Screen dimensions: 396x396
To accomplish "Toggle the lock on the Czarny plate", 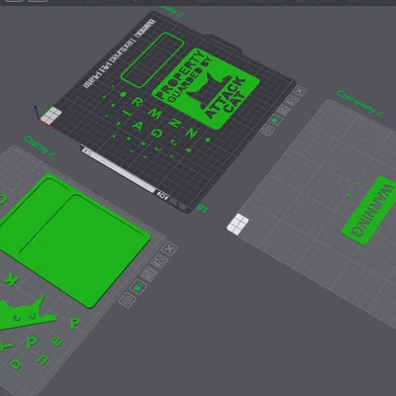I will click(x=139, y=287).
